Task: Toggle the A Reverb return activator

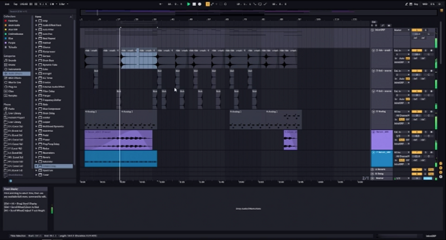Action: [x=416, y=170]
